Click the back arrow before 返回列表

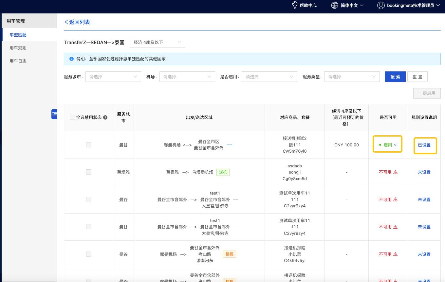[x=66, y=22]
